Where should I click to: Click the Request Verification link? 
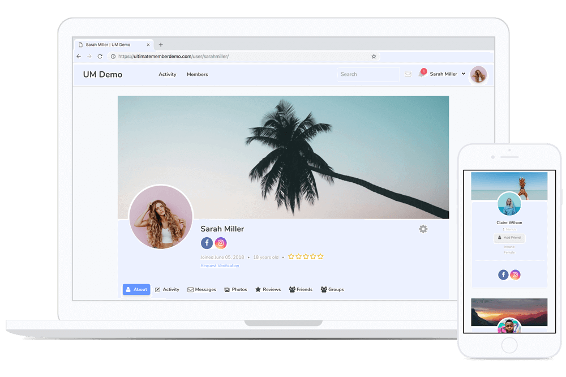pos(220,265)
